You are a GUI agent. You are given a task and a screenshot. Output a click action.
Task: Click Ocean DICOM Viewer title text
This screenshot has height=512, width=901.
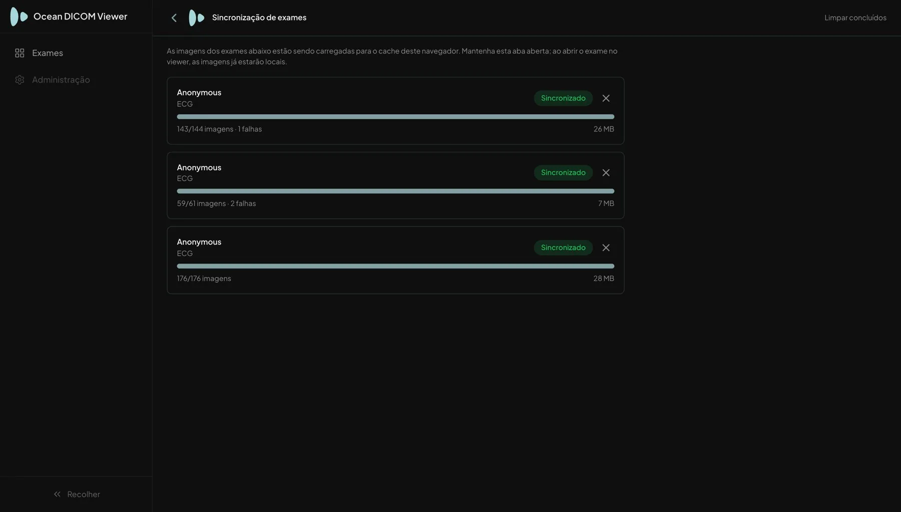80,16
